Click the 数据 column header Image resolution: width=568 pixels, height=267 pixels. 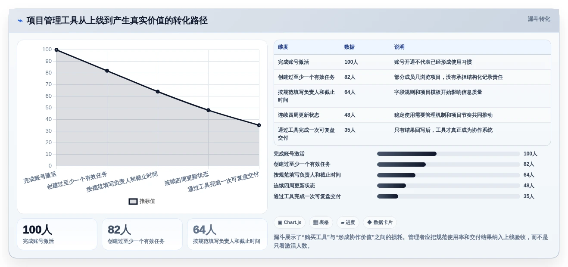point(350,47)
